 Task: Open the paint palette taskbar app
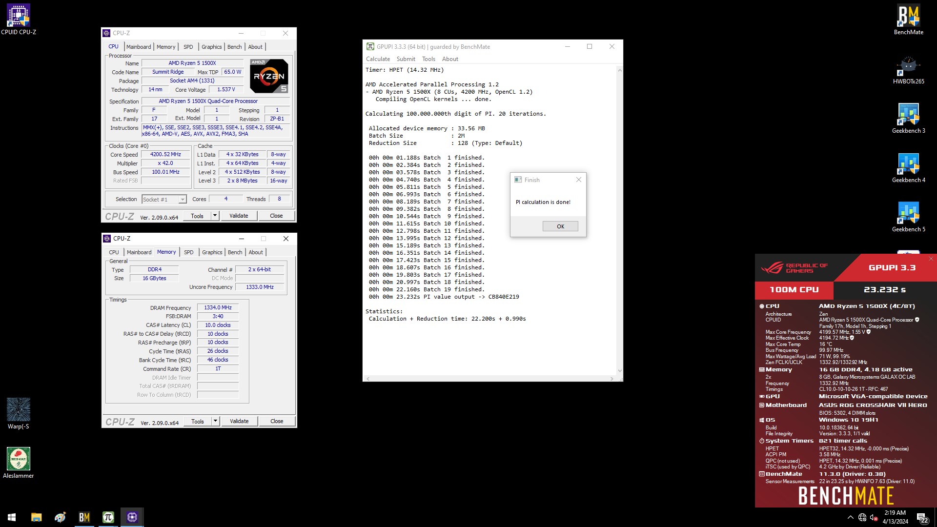[60, 517]
